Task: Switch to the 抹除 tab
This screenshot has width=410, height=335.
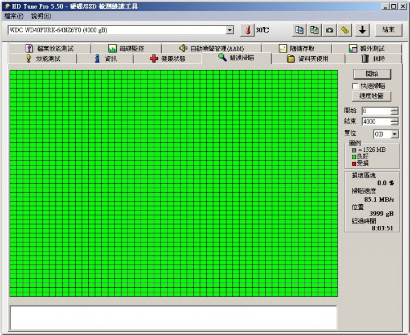Action: coord(373,59)
